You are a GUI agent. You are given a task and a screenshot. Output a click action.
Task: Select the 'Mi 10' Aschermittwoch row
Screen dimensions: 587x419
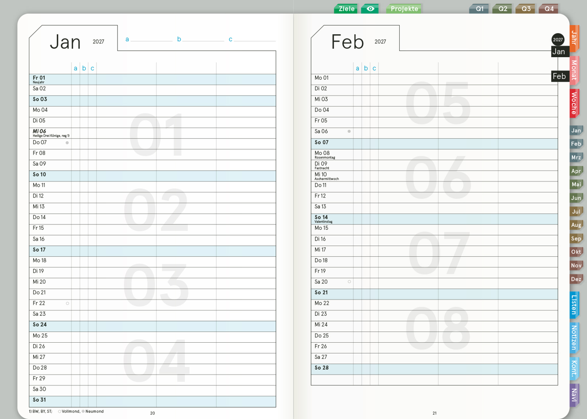point(434,176)
